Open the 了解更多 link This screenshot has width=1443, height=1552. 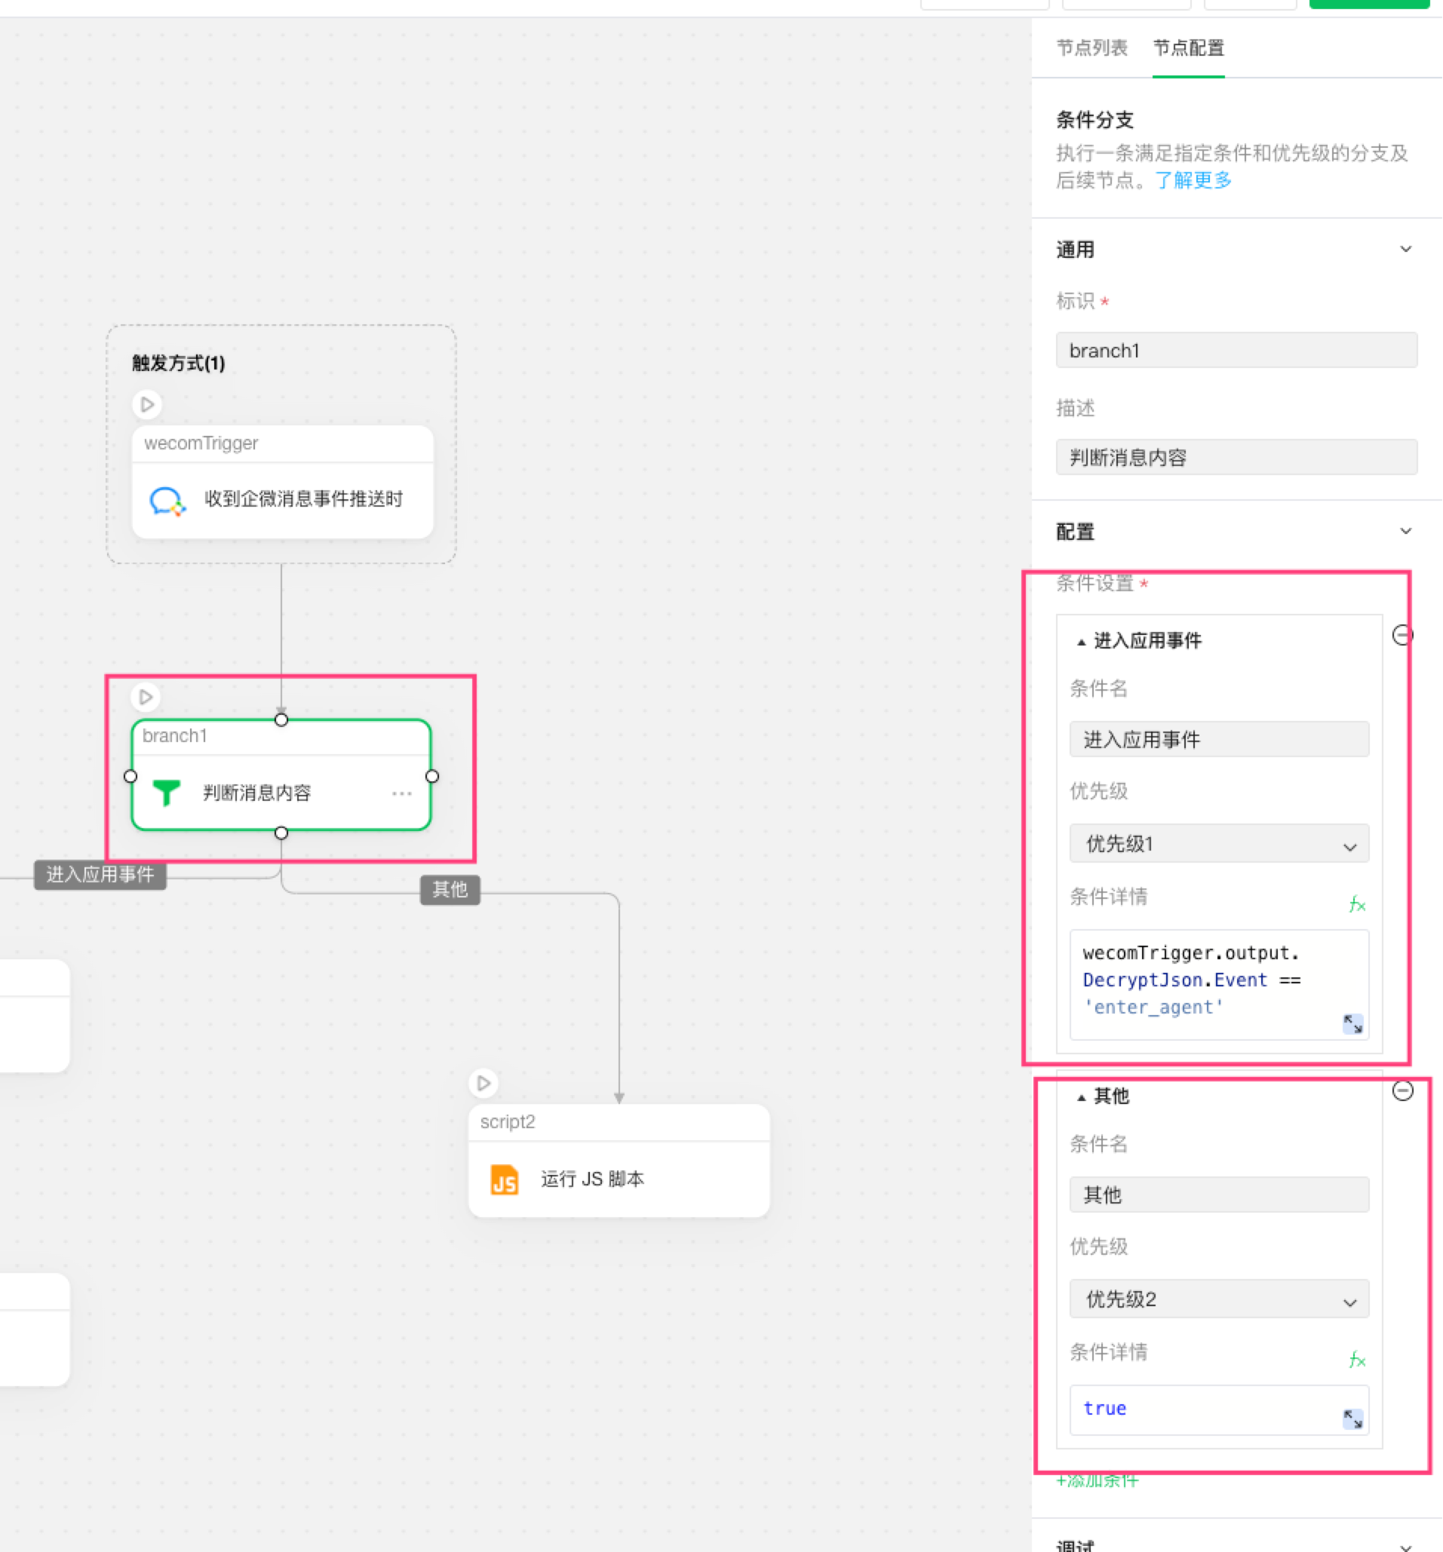(1193, 180)
